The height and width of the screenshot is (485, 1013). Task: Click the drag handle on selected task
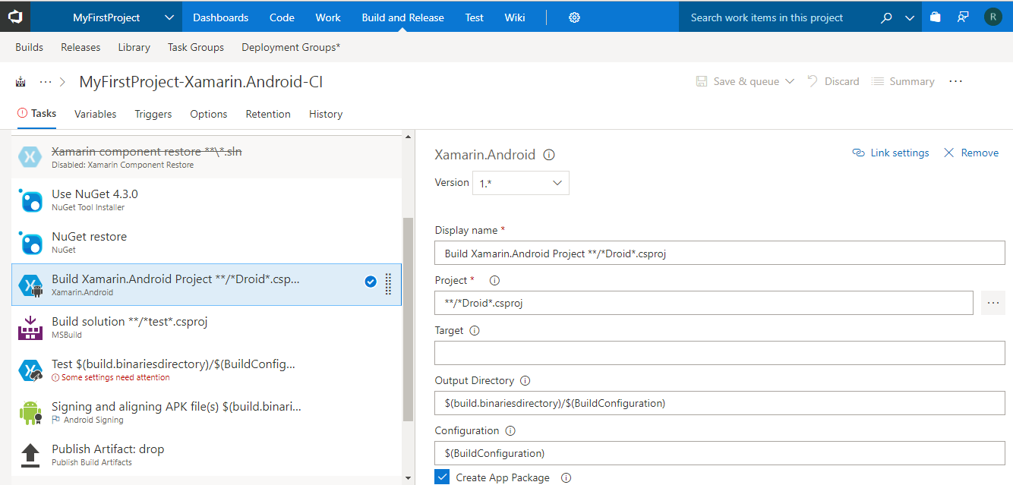[388, 284]
